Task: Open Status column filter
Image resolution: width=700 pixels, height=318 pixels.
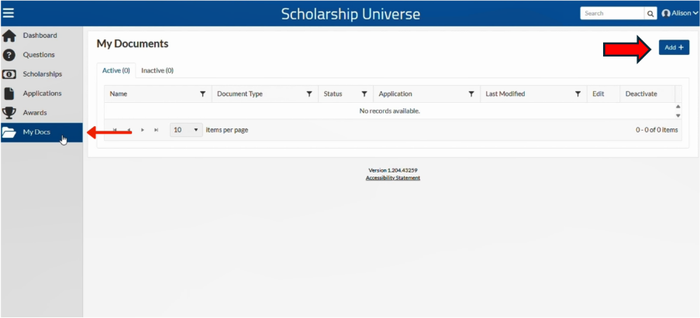Action: click(x=364, y=94)
